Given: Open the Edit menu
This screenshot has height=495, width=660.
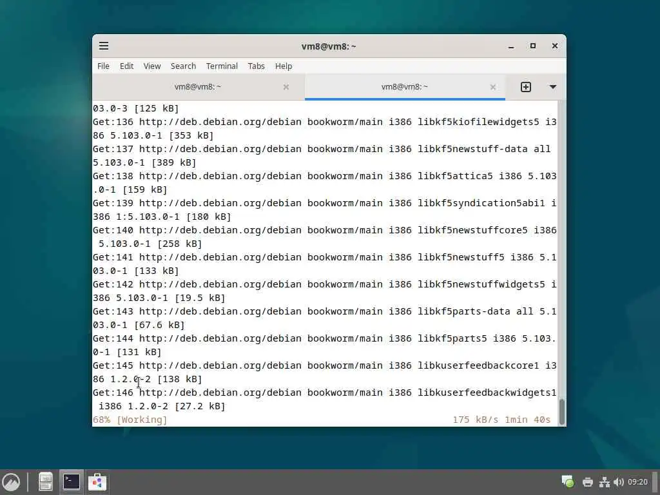Looking at the screenshot, I should [126, 66].
